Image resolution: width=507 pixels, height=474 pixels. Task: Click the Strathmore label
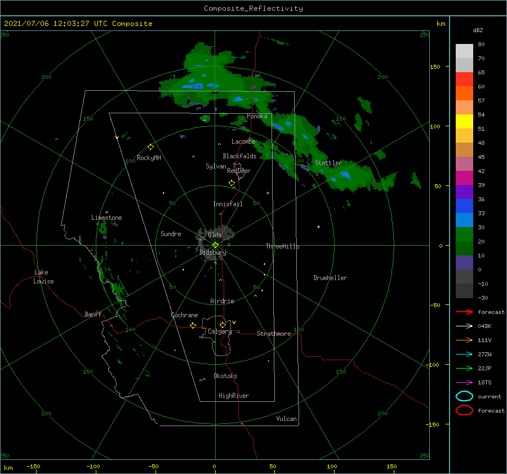[x=274, y=334]
